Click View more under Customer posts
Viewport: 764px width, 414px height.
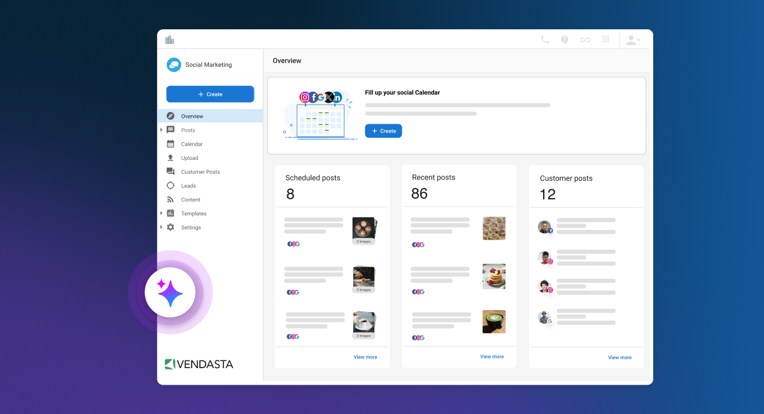point(619,357)
